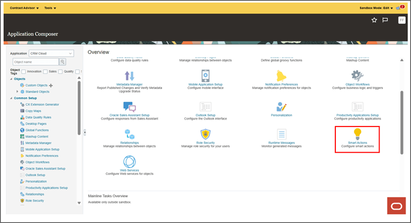The image size is (411, 223).
Task: Open the Relationships overview link
Action: (x=130, y=143)
